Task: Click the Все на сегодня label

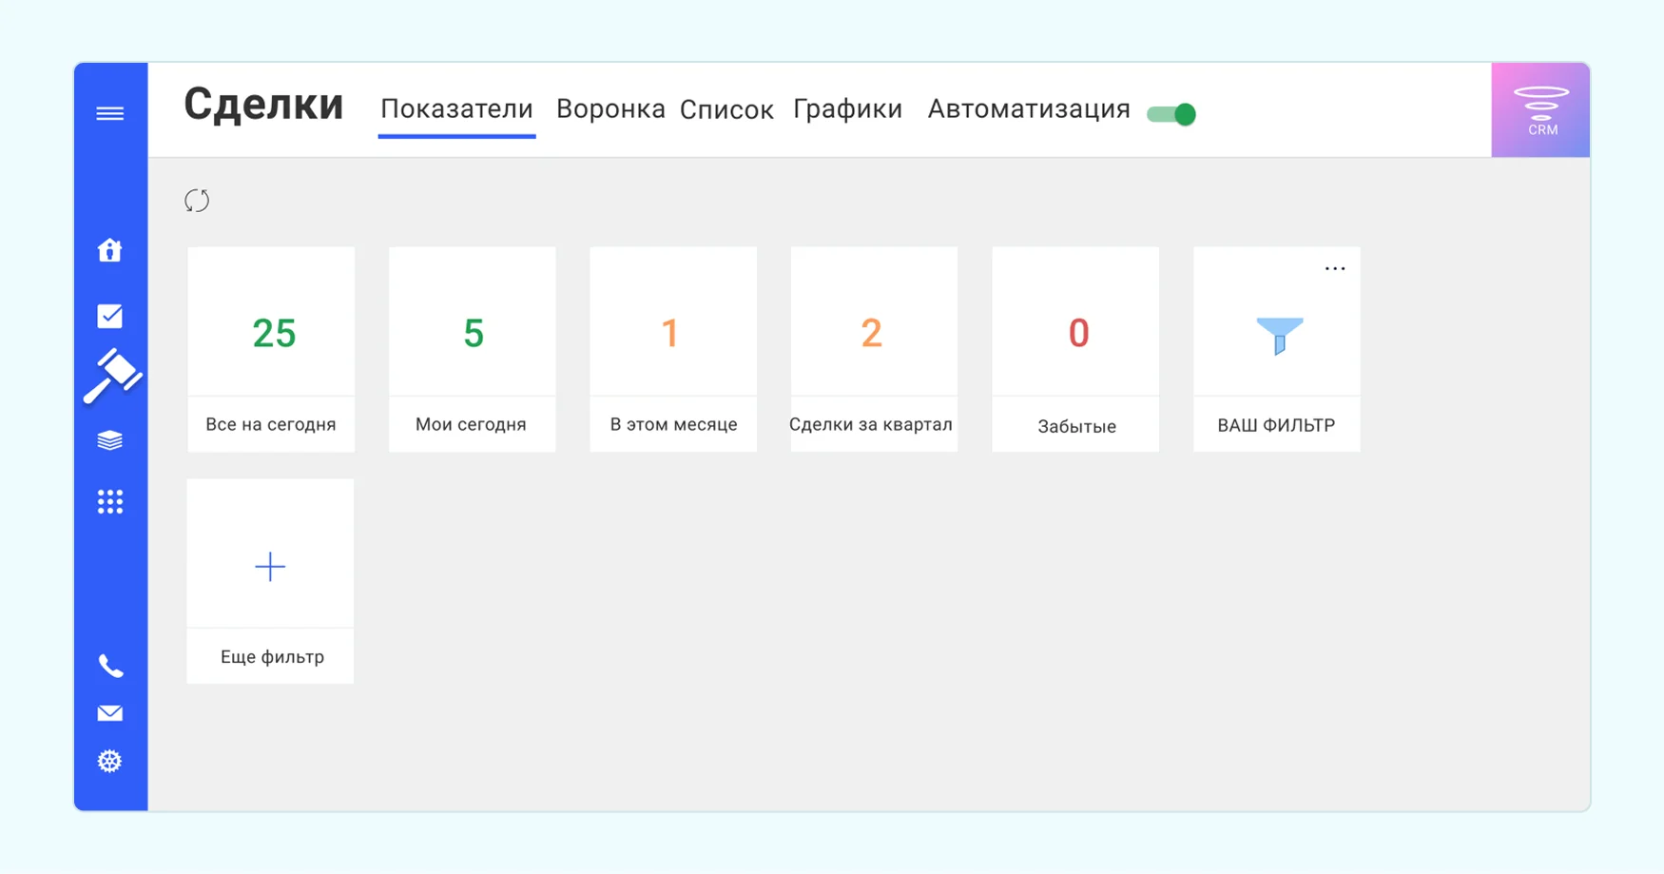Action: coord(271,424)
